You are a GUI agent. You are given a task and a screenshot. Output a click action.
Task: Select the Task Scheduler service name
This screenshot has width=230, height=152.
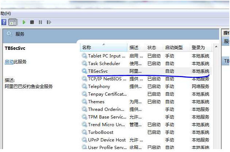click(x=104, y=64)
